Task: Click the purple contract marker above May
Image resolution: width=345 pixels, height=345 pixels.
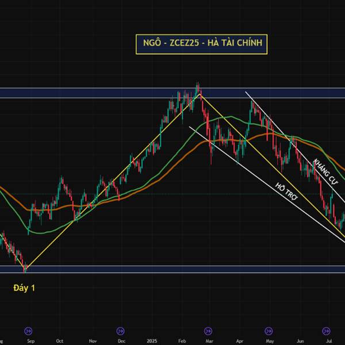Action: coord(269,331)
